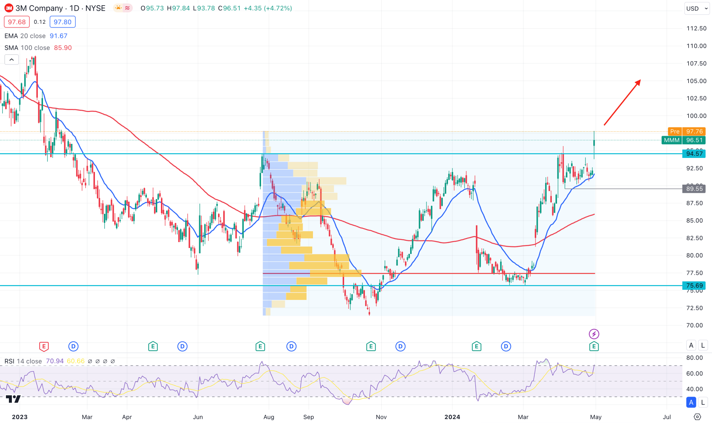Click the 75.69 horizontal line price label
Screen dimensions: 712x423
694,285
